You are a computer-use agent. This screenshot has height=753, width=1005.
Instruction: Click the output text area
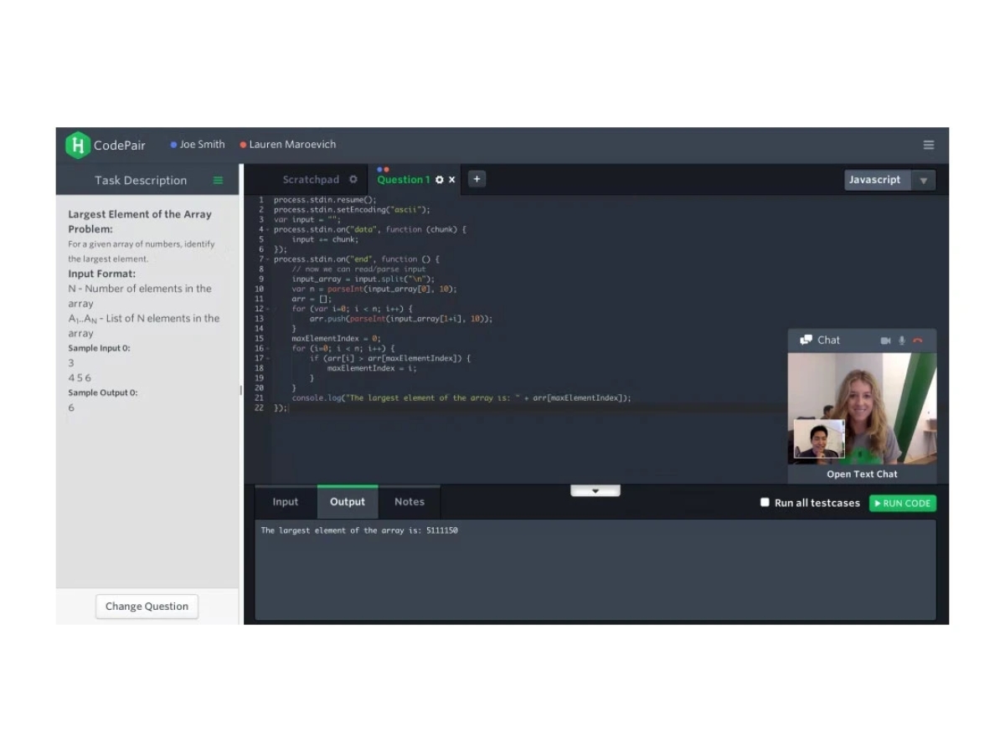(x=595, y=570)
